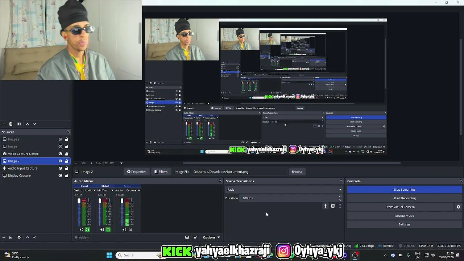
Task: Click Start Recording
Action: [x=405, y=198]
